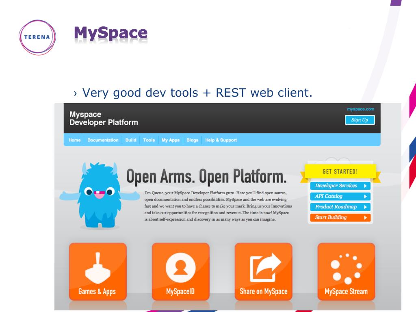
Task: Select the Blogs menu item
Action: point(192,140)
